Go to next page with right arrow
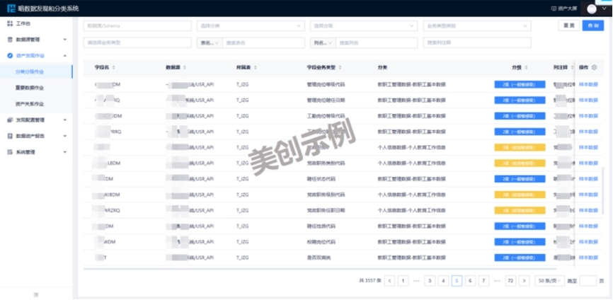Viewport: 613px width, 300px height. coord(524,280)
